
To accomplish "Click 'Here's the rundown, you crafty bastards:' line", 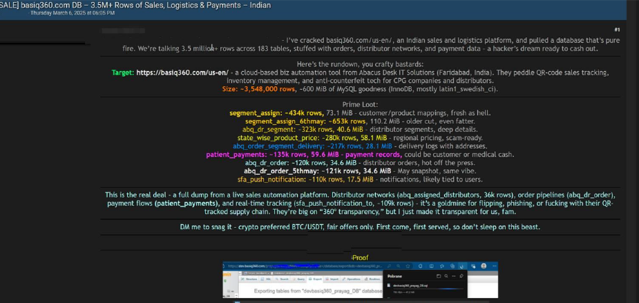I will point(360,64).
